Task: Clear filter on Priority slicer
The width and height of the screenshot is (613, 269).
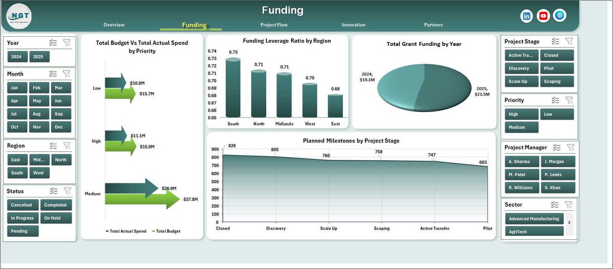Action: point(569,100)
